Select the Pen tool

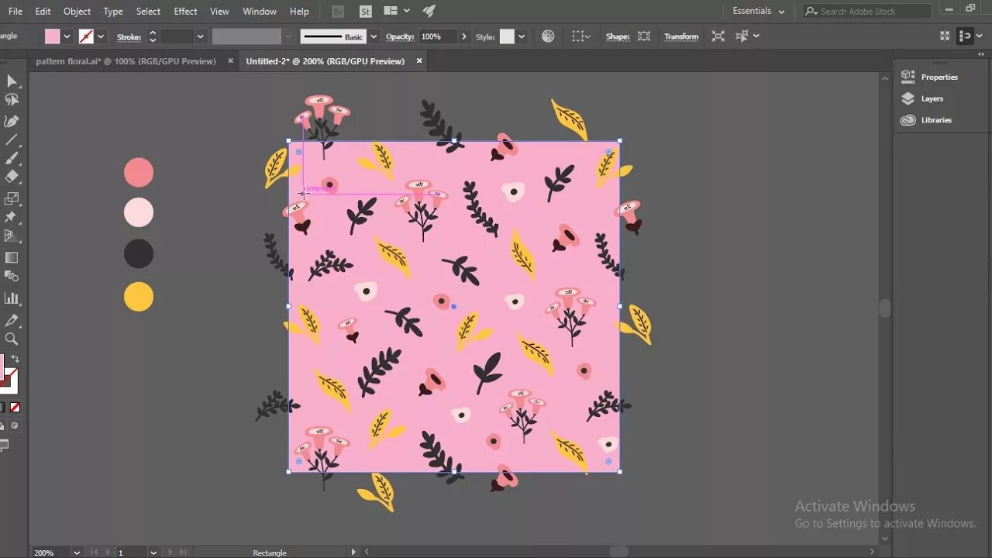11,121
